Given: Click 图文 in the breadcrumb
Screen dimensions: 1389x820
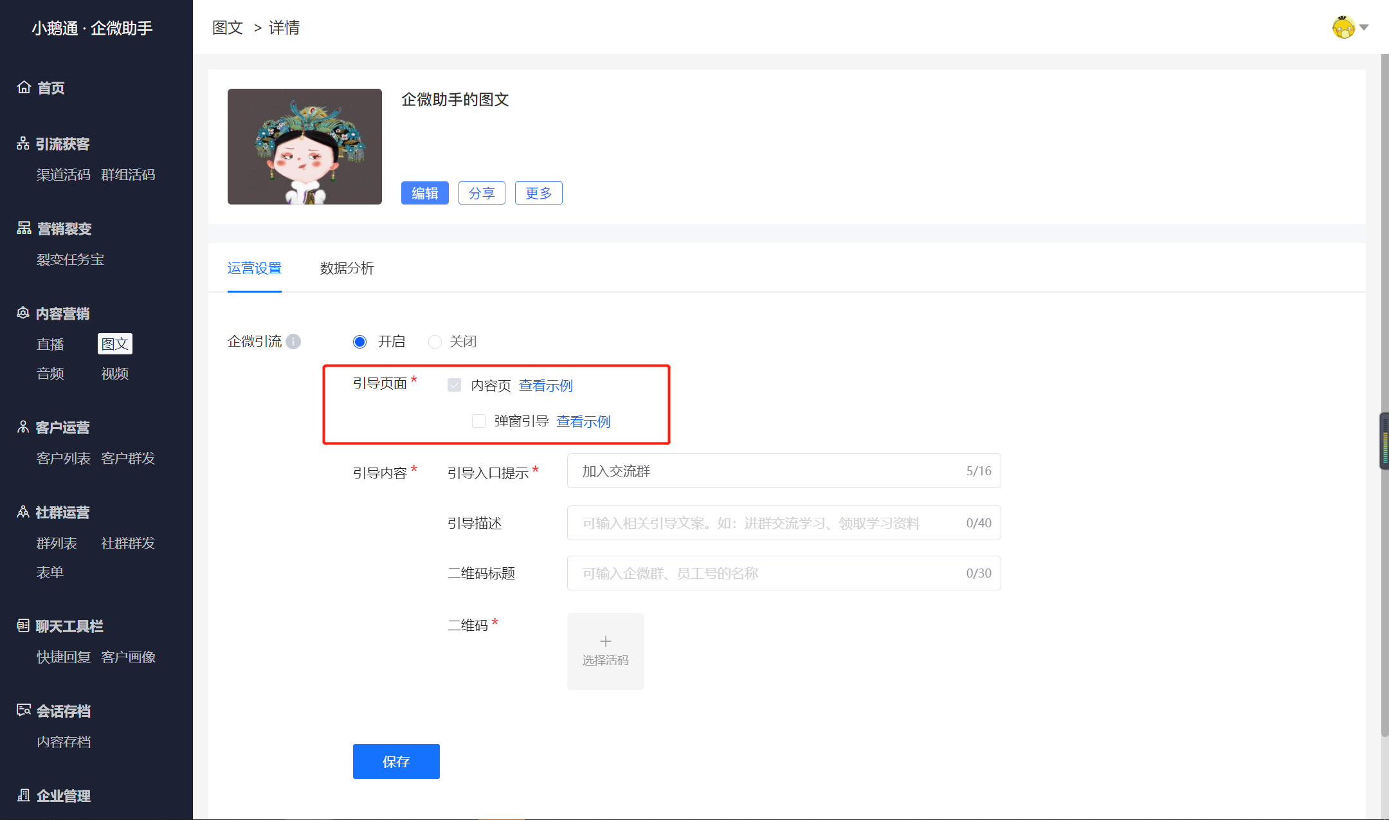Looking at the screenshot, I should coord(228,28).
